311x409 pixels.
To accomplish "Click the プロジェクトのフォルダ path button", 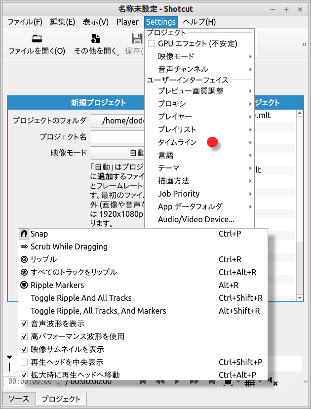I will (117, 121).
